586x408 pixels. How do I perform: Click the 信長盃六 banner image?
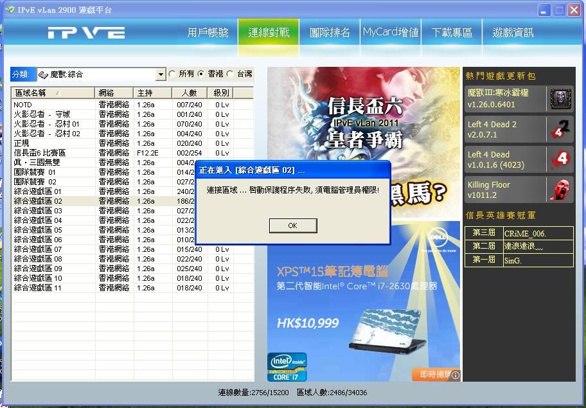[x=364, y=142]
